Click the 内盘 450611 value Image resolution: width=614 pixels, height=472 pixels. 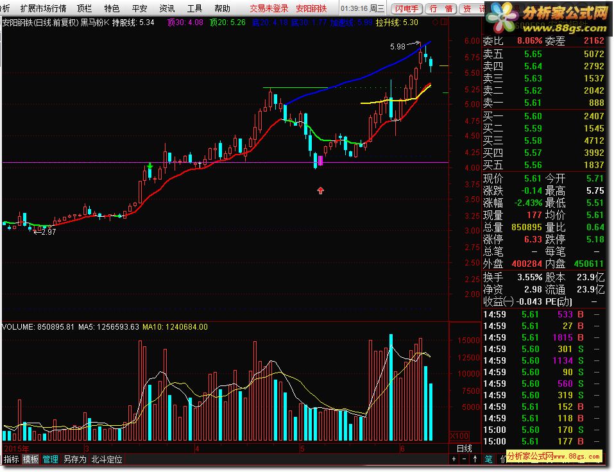pyautogui.click(x=588, y=264)
